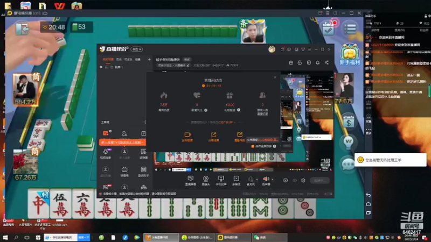
Task: Click the record camera icon near settings
Action: pyautogui.click(x=286, y=181)
